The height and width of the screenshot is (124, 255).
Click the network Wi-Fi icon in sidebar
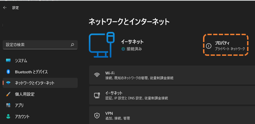[x=8, y=83]
